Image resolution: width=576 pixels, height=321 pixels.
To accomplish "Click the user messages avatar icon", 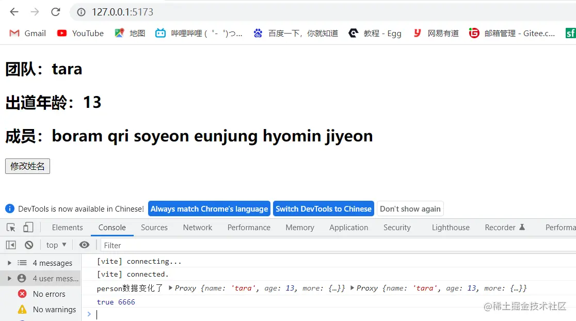I will (x=22, y=278).
